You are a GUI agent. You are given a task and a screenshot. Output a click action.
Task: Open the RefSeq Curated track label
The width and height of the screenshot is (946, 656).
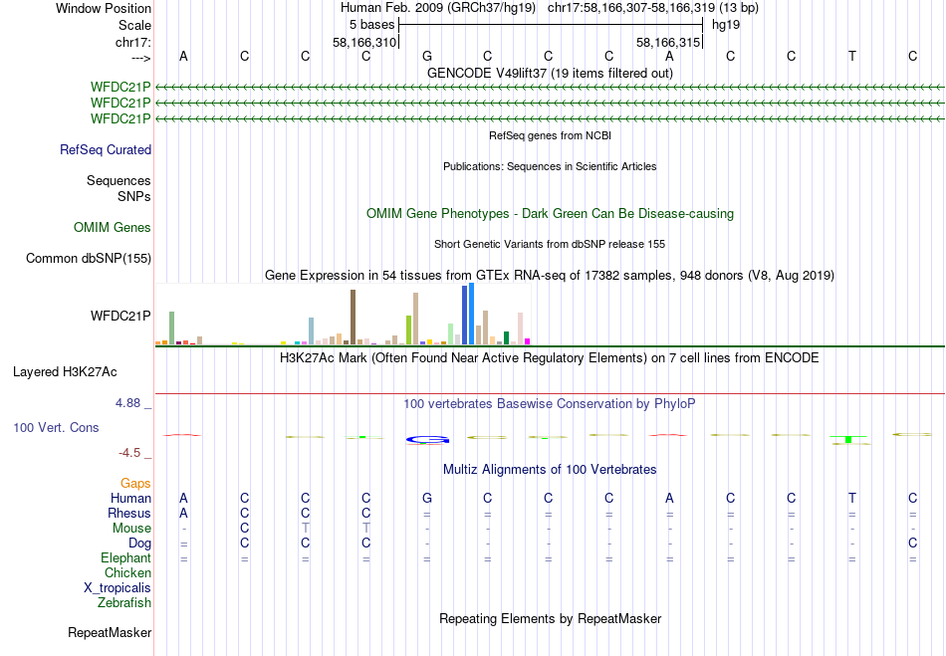click(106, 149)
